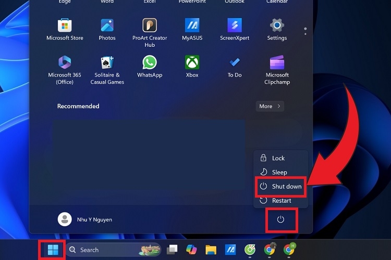Open Task View on taskbar
Image resolution: width=391 pixels, height=260 pixels.
coord(172,250)
